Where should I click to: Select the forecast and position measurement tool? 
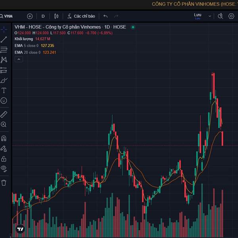pyautogui.click(x=4, y=70)
